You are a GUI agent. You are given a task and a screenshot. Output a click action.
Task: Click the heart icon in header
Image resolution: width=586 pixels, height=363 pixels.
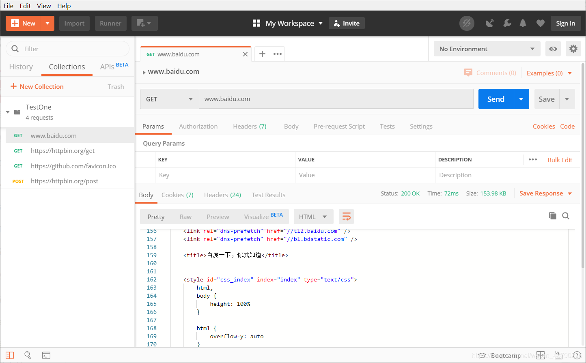click(x=540, y=23)
